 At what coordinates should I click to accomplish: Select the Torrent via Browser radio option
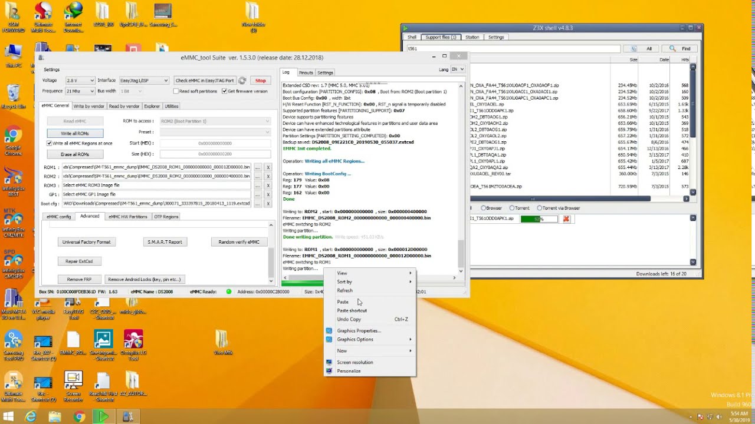[x=540, y=208]
